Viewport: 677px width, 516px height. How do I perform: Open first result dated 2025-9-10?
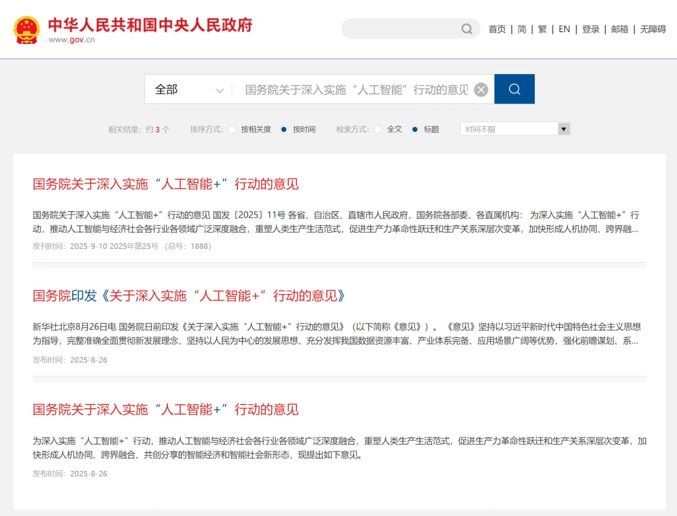pyautogui.click(x=165, y=184)
